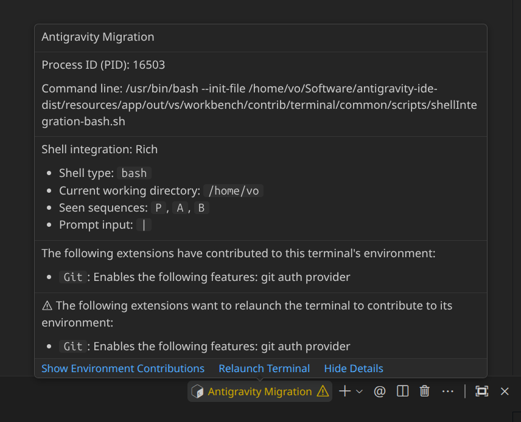Click seen sequence B
This screenshot has width=521, height=422.
pyautogui.click(x=201, y=208)
